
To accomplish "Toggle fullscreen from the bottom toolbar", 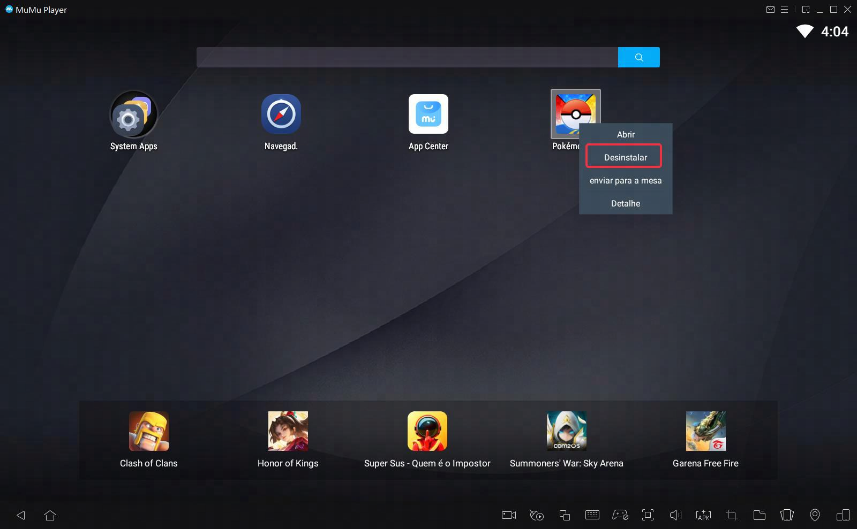I will (x=648, y=515).
